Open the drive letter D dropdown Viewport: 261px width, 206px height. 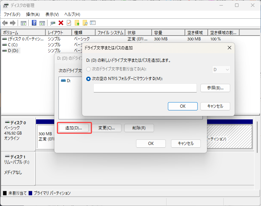pyautogui.click(x=221, y=70)
